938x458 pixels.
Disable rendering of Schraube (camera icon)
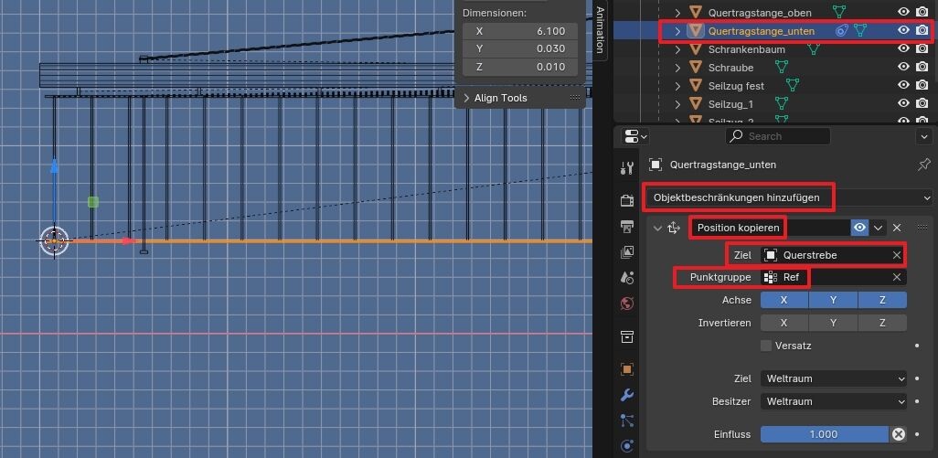(x=922, y=67)
